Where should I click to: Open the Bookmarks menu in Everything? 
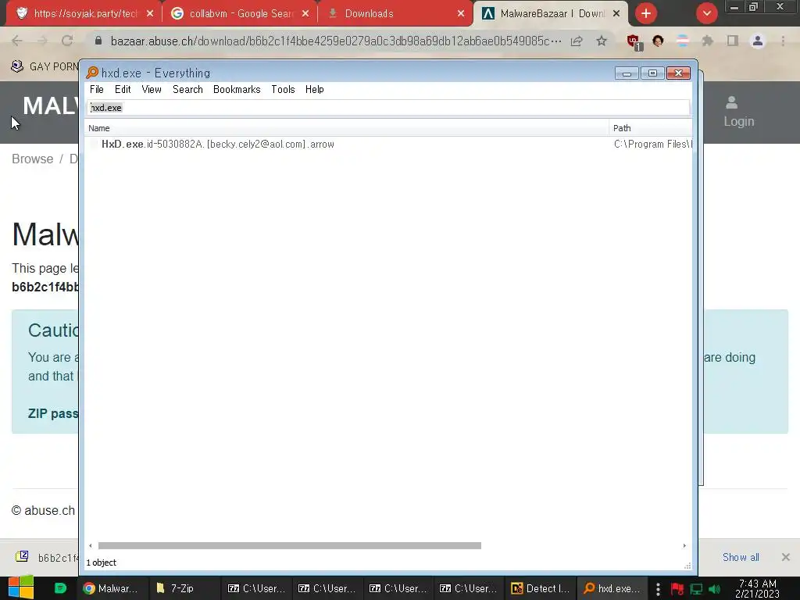[237, 89]
